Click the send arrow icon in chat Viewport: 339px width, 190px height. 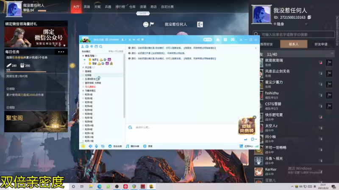(x=245, y=139)
